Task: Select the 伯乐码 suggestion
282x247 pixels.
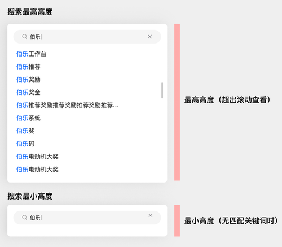Action: click(x=25, y=144)
